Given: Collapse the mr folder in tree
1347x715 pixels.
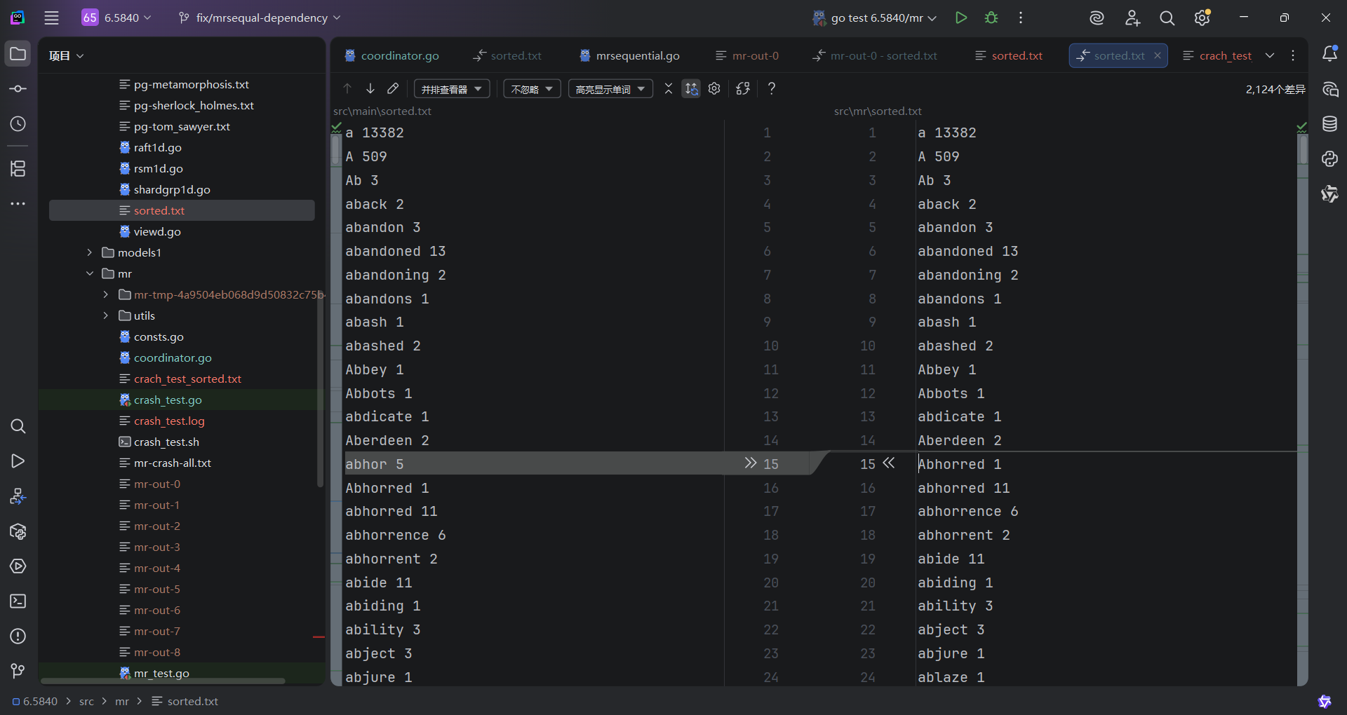Looking at the screenshot, I should pyautogui.click(x=90, y=273).
